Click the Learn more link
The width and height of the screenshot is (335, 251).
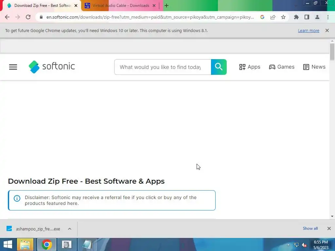(x=309, y=30)
